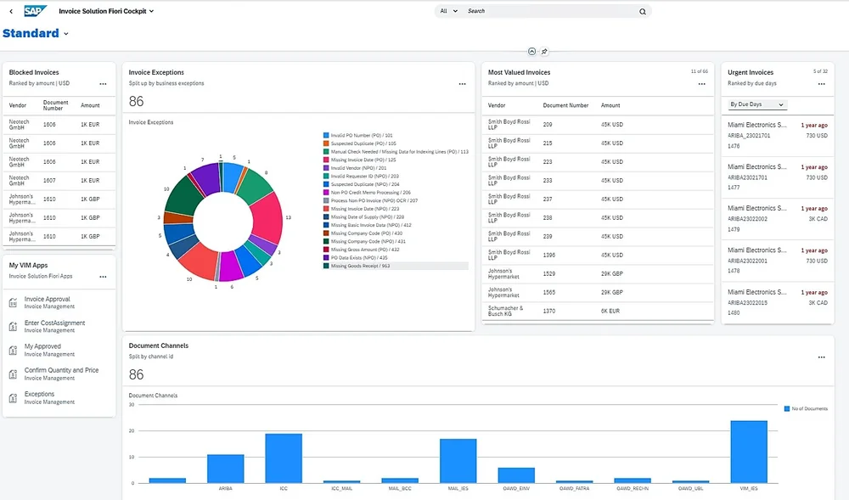This screenshot has width=849, height=500.
Task: Open Most Valued Invoices card options menu
Action: coord(702,84)
